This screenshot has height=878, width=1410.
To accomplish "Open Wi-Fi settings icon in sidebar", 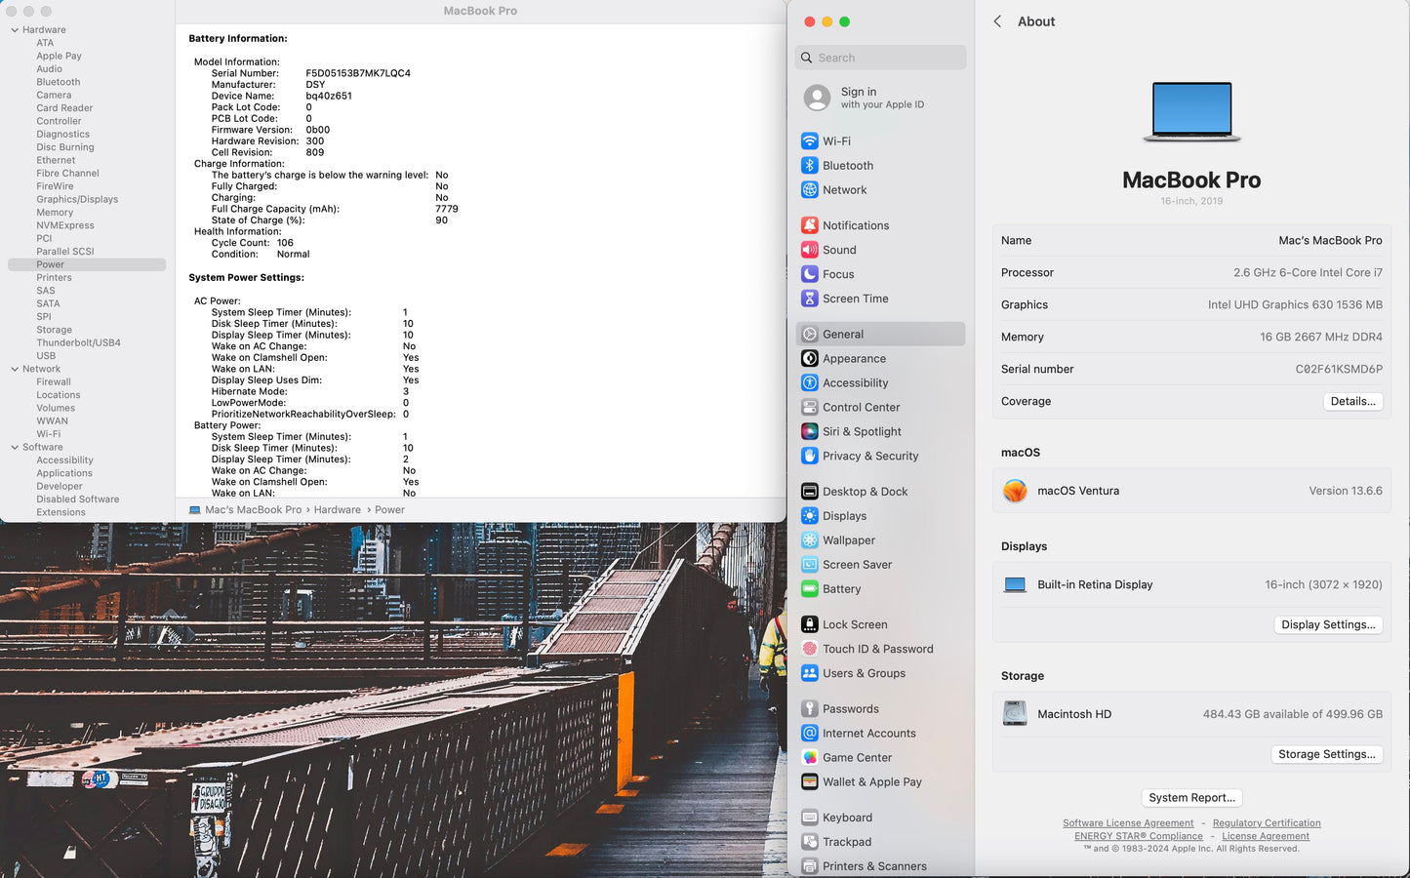I will pyautogui.click(x=809, y=141).
